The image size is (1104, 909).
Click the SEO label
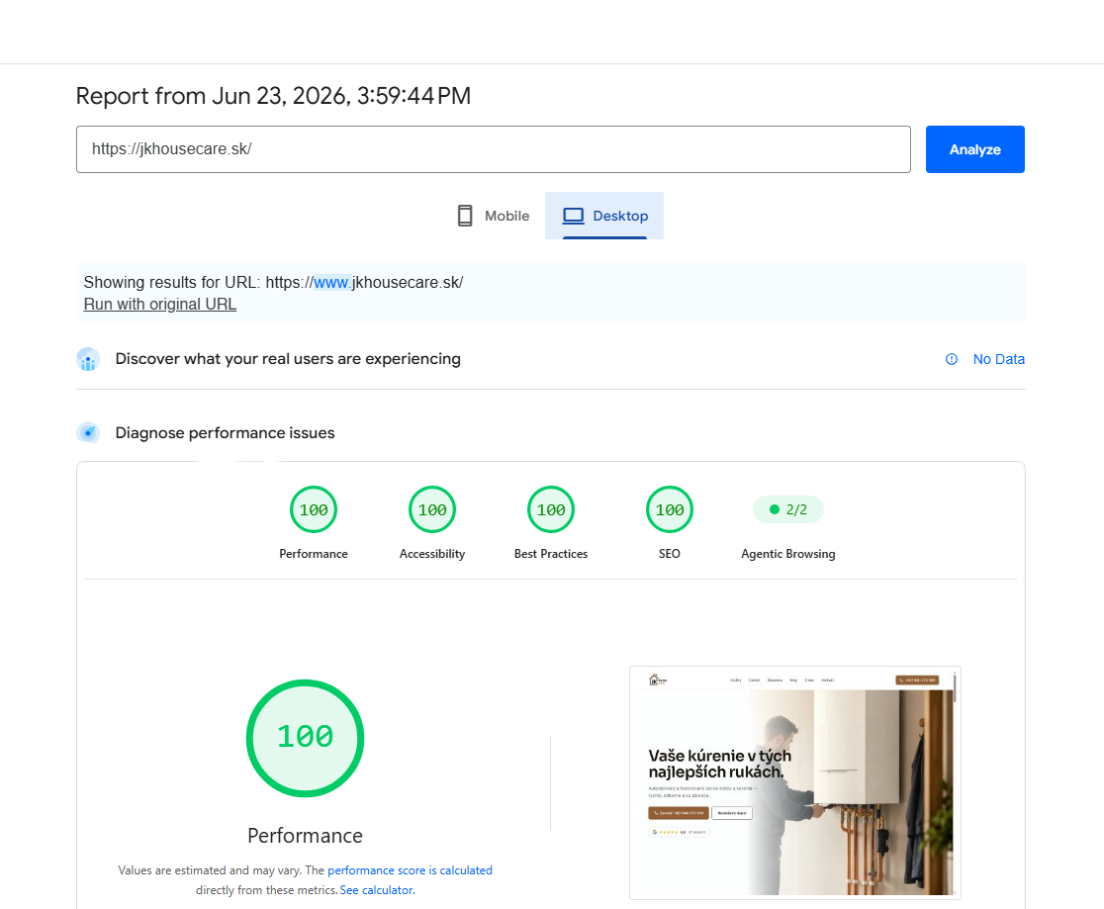pyautogui.click(x=670, y=554)
